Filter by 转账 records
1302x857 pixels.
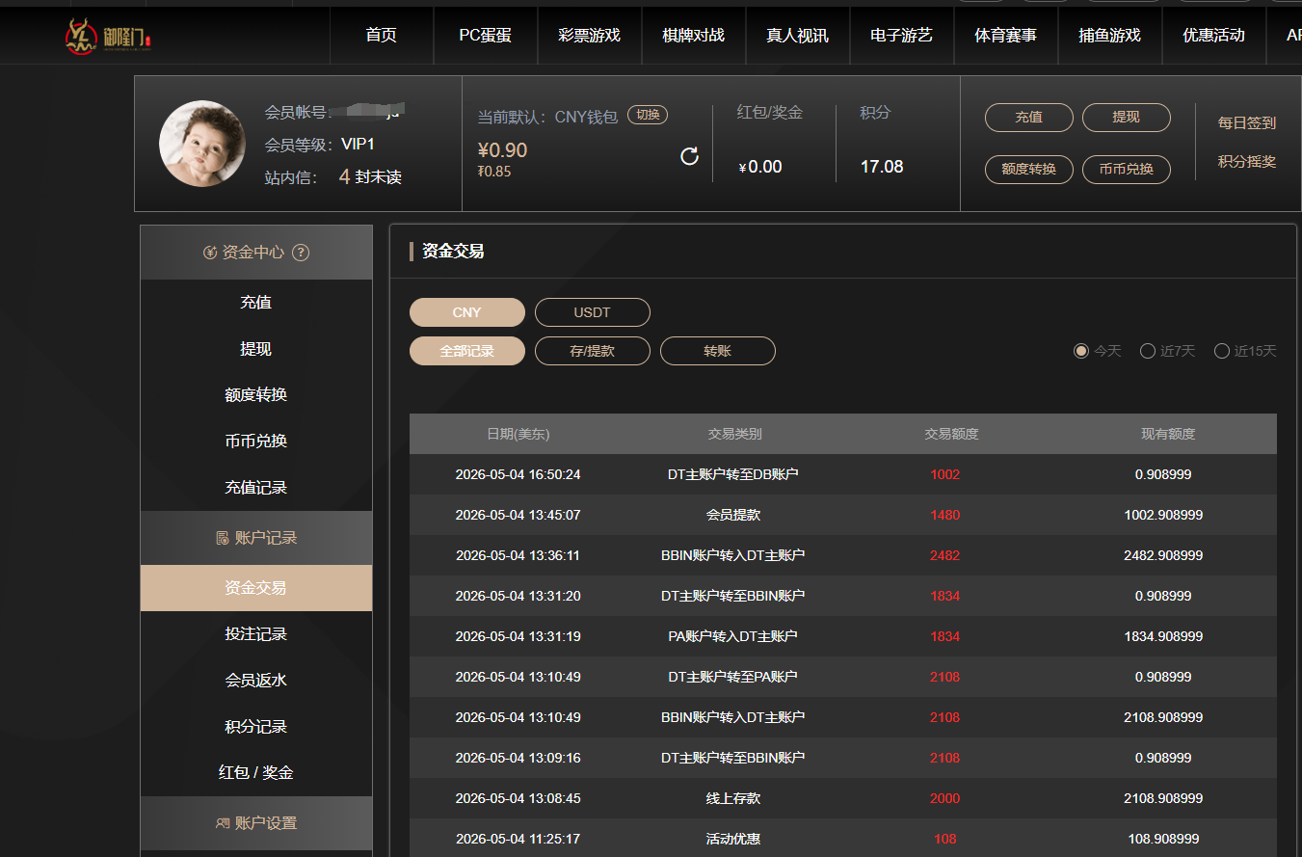(718, 351)
